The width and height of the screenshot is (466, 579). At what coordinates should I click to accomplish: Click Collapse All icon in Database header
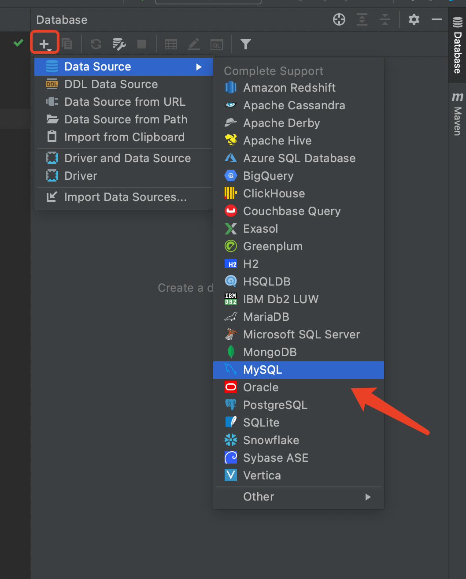pyautogui.click(x=385, y=19)
